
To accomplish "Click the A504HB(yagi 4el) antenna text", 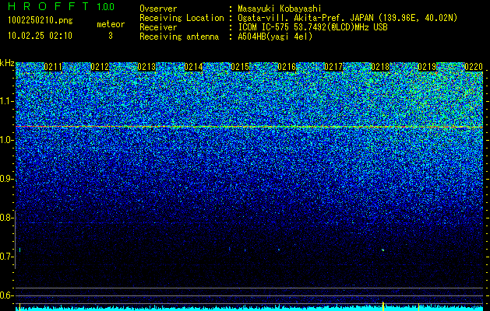I will (x=275, y=37).
